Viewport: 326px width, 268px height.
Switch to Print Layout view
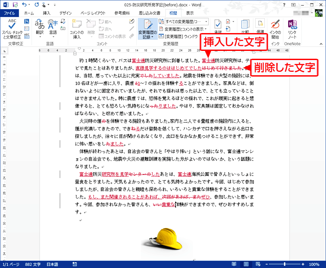tap(246, 264)
